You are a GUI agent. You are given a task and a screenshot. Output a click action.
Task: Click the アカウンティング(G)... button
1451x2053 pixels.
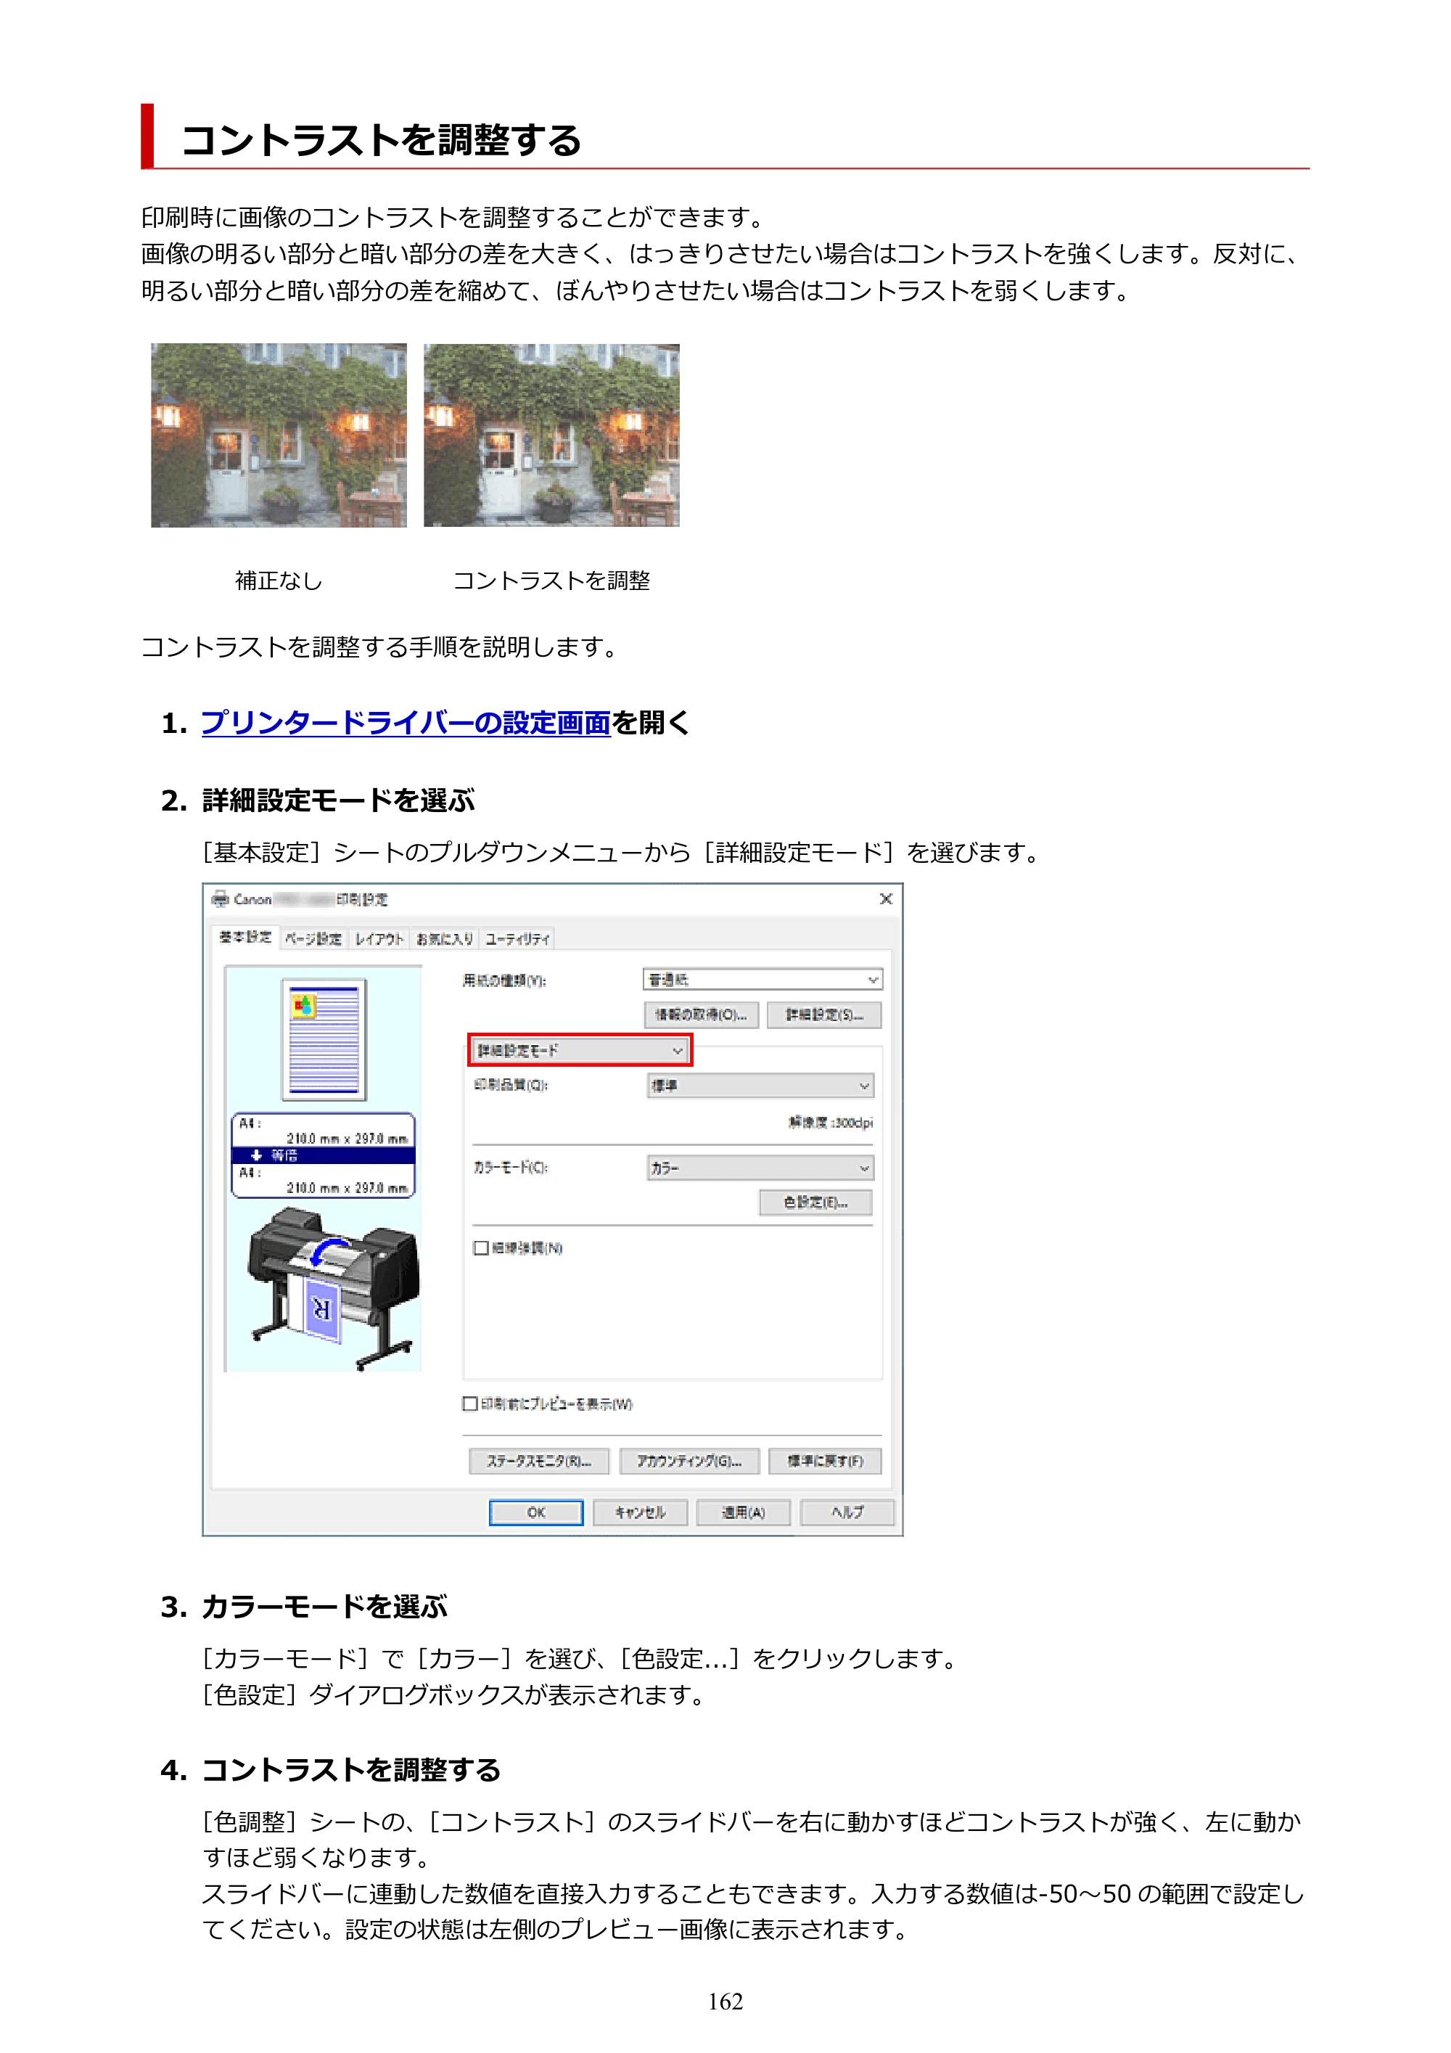tap(689, 1461)
